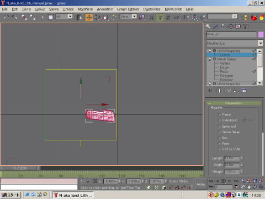265x199 pixels.
Task: Select the Planar mapping radio button
Action: 219,114
